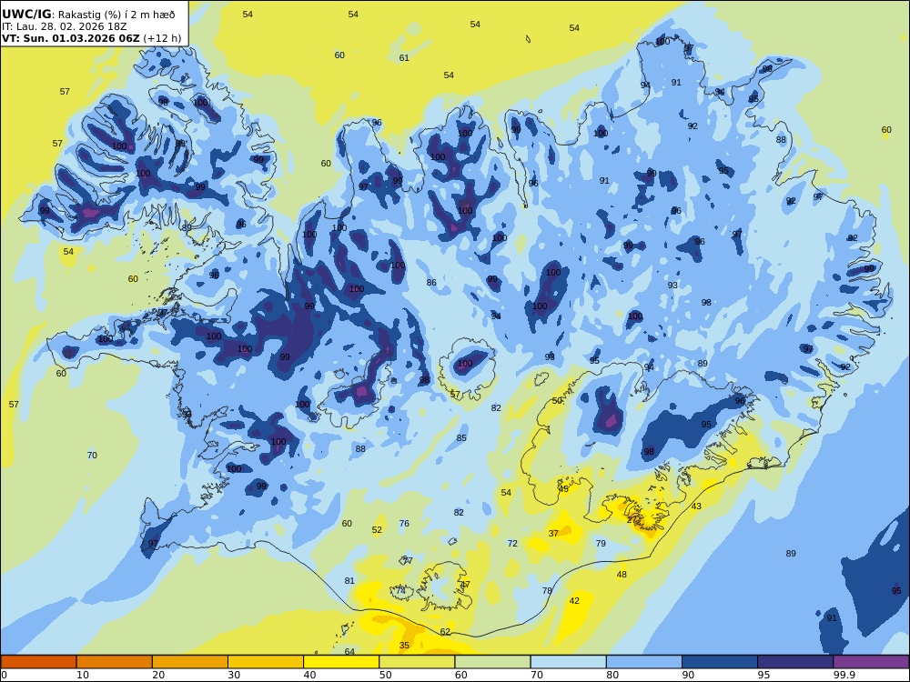Click the "(+12 h)" forecast offset text

click(x=162, y=39)
